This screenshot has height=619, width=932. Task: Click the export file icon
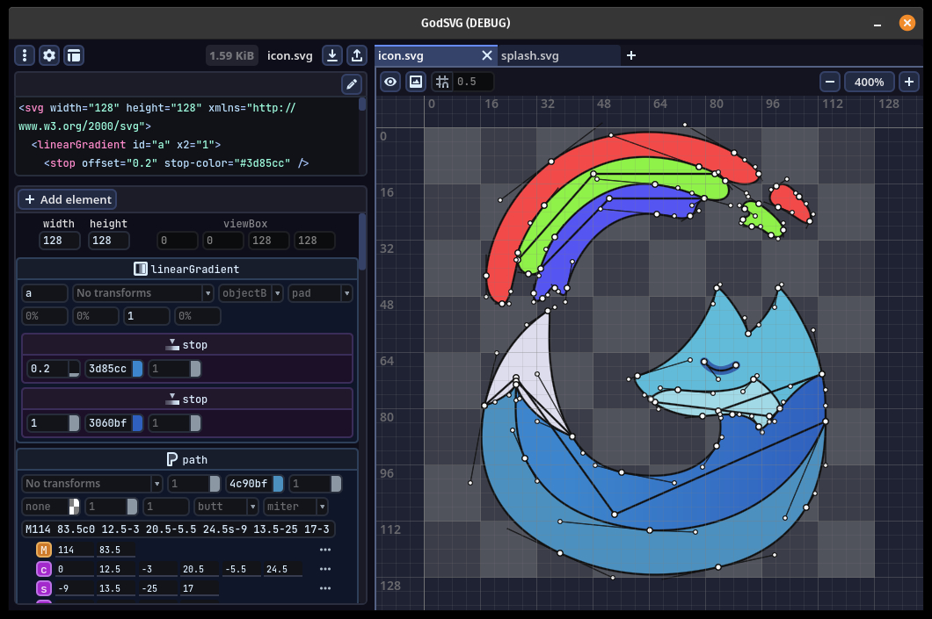coord(356,55)
